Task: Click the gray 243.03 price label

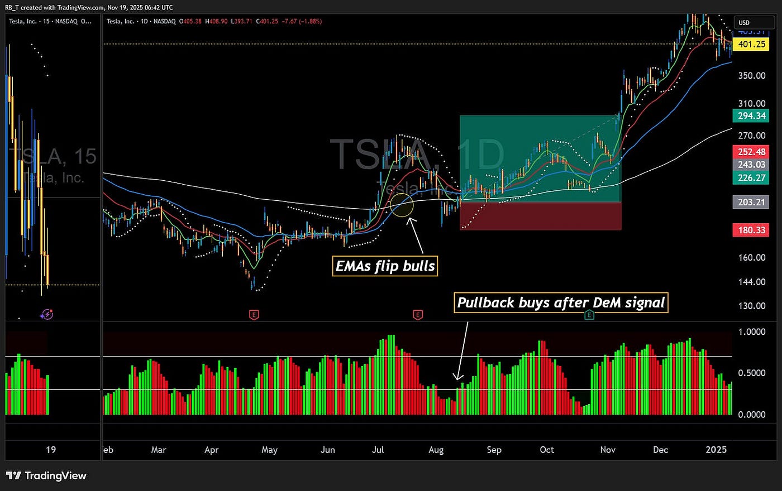Action: click(x=751, y=165)
